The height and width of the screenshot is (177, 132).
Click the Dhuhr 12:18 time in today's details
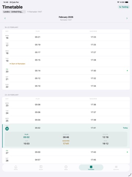coord(106,137)
